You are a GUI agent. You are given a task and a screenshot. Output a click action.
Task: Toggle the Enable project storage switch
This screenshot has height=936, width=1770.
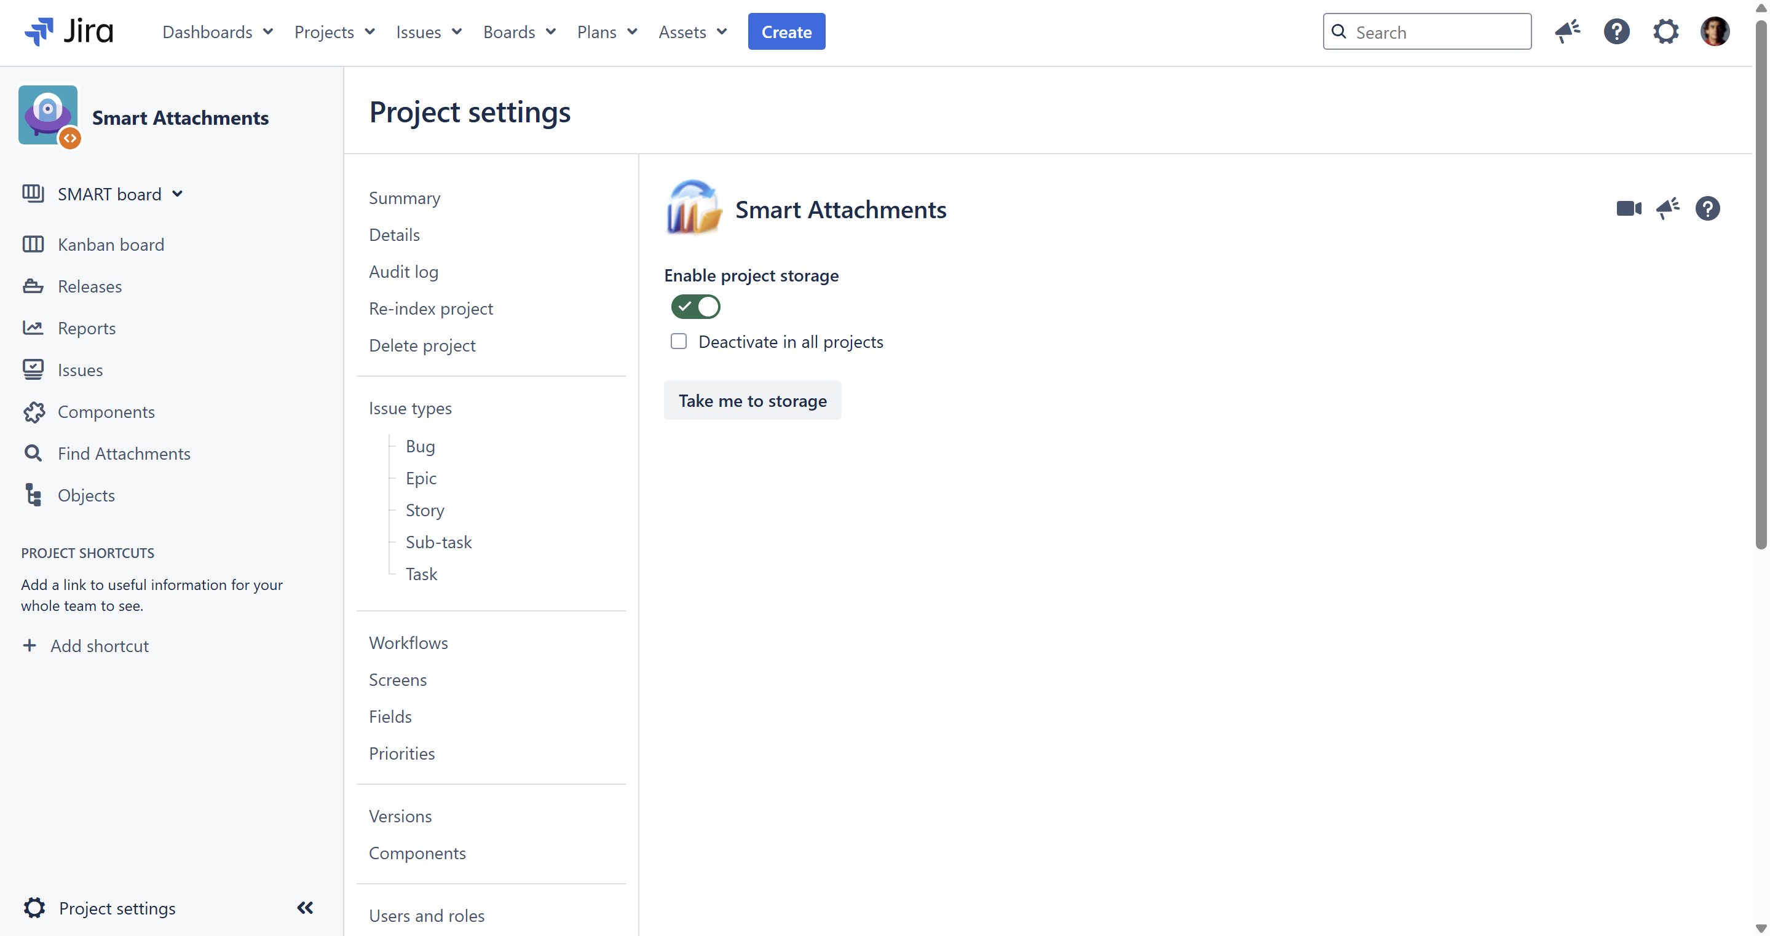[695, 306]
